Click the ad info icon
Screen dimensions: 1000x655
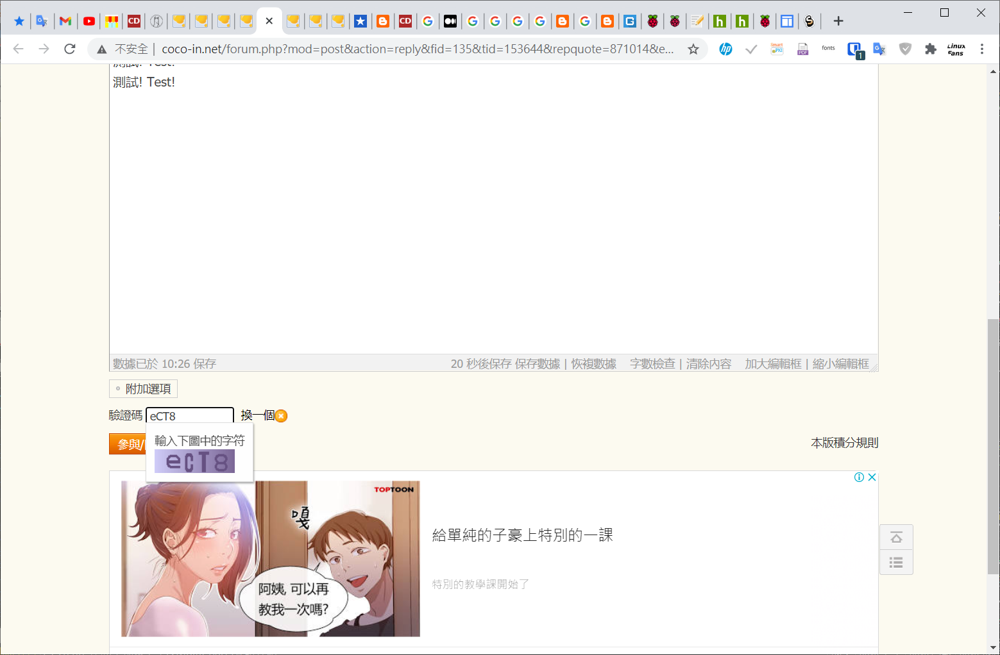[x=859, y=477]
